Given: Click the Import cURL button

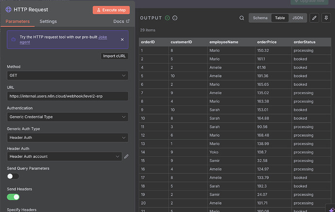Looking at the screenshot, I should (x=115, y=56).
